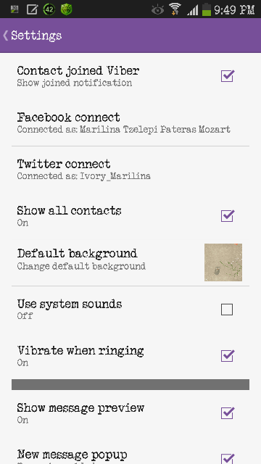
Task: Toggle New message popup checkbox
Action: pos(227,458)
